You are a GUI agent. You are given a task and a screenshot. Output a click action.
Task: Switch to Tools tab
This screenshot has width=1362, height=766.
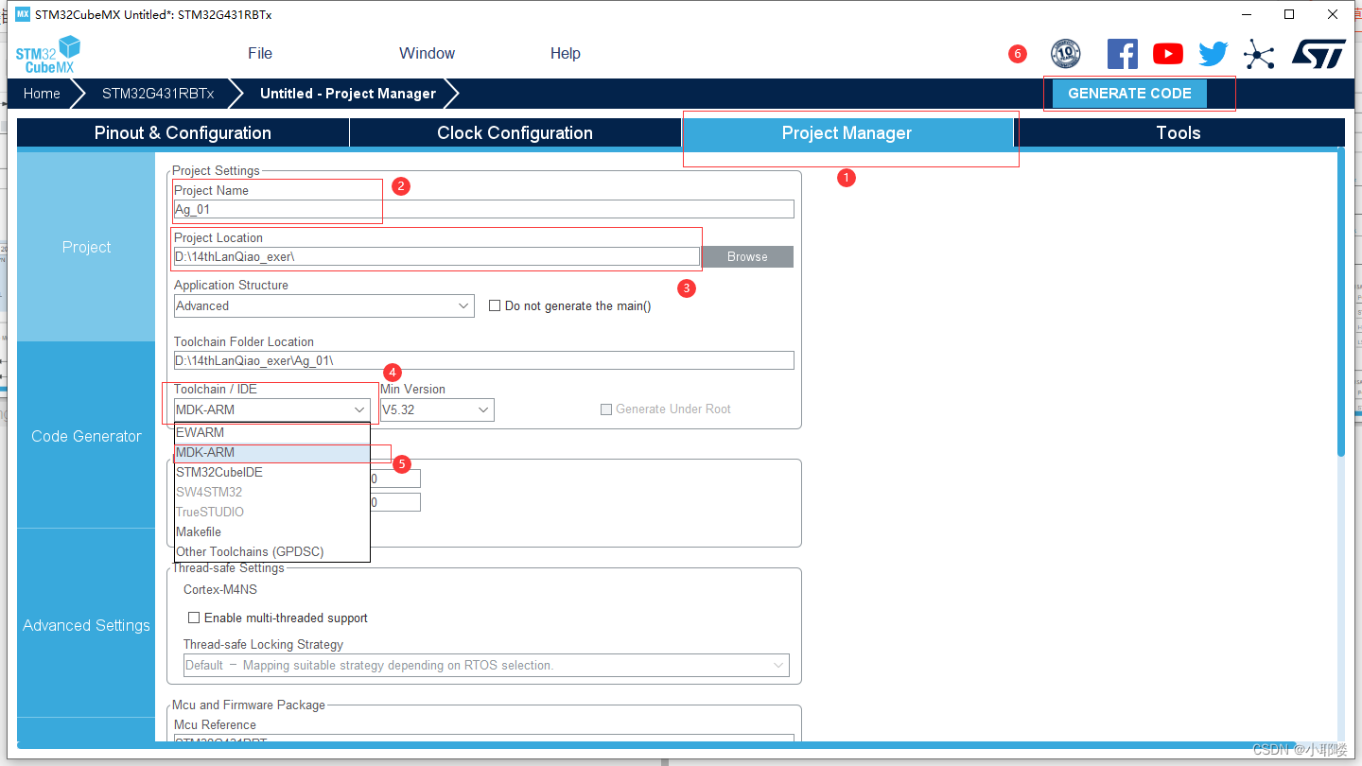pos(1179,133)
